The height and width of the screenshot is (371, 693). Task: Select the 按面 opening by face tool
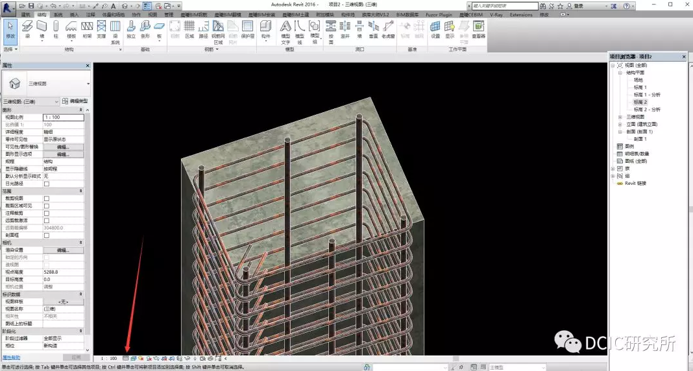tap(331, 32)
